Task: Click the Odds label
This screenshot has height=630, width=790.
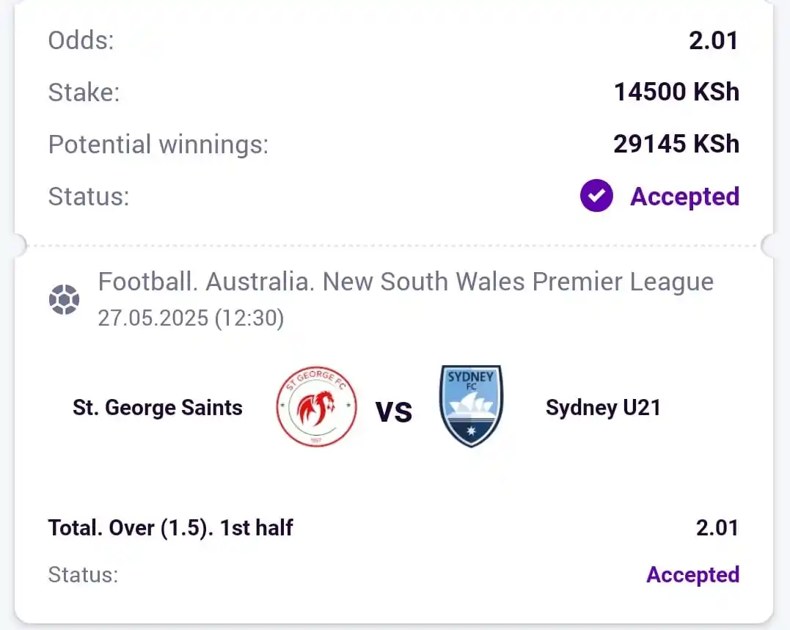Action: [81, 40]
